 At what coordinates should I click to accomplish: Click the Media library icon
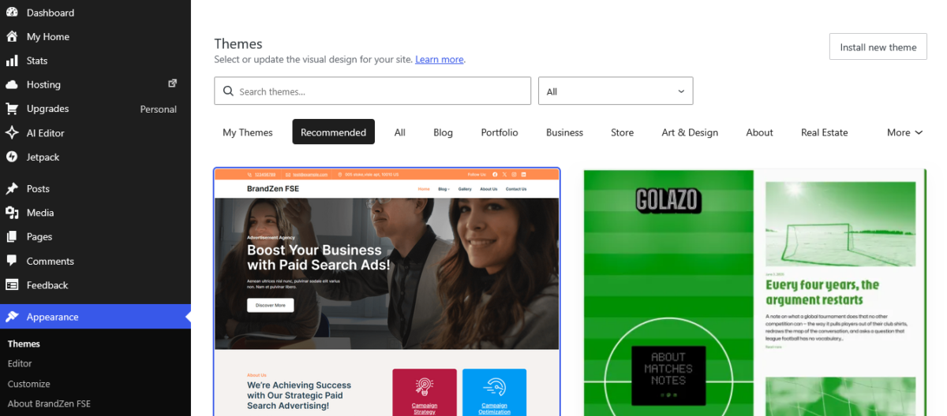coord(12,213)
